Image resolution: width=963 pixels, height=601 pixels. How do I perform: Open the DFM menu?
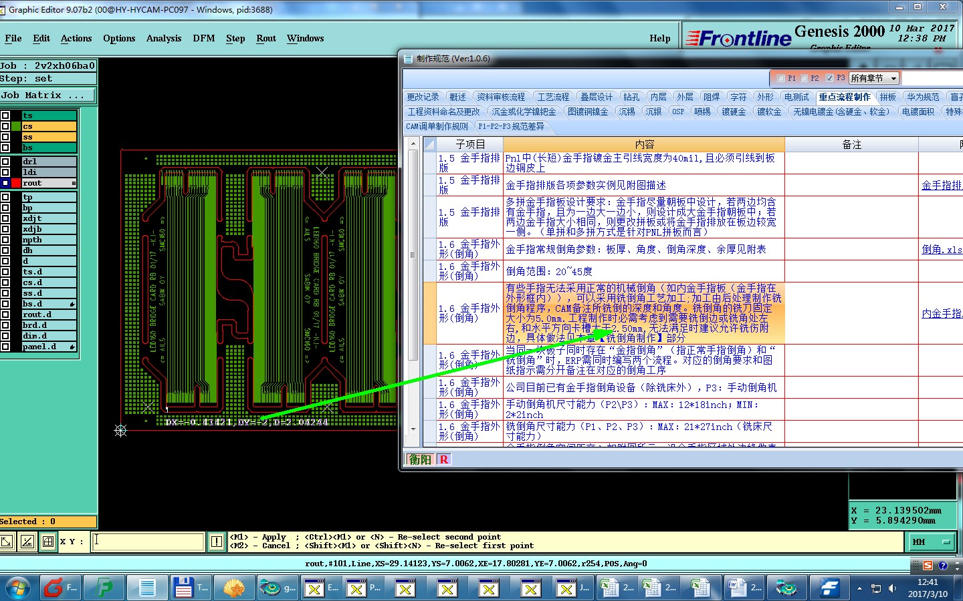pos(204,38)
